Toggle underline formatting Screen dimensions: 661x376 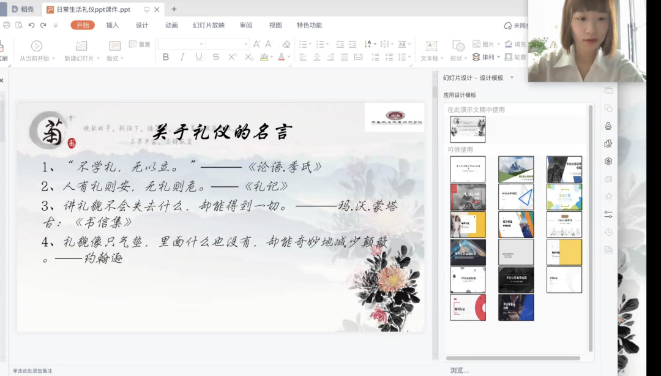tap(199, 57)
